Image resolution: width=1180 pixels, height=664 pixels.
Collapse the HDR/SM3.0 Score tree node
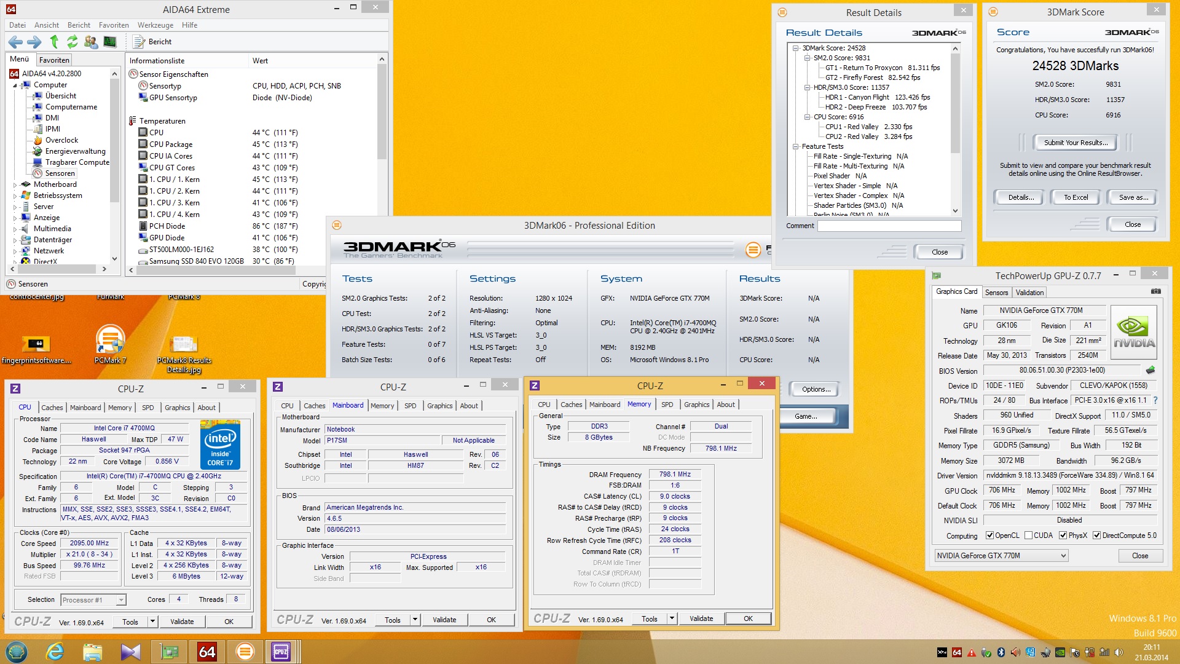808,87
